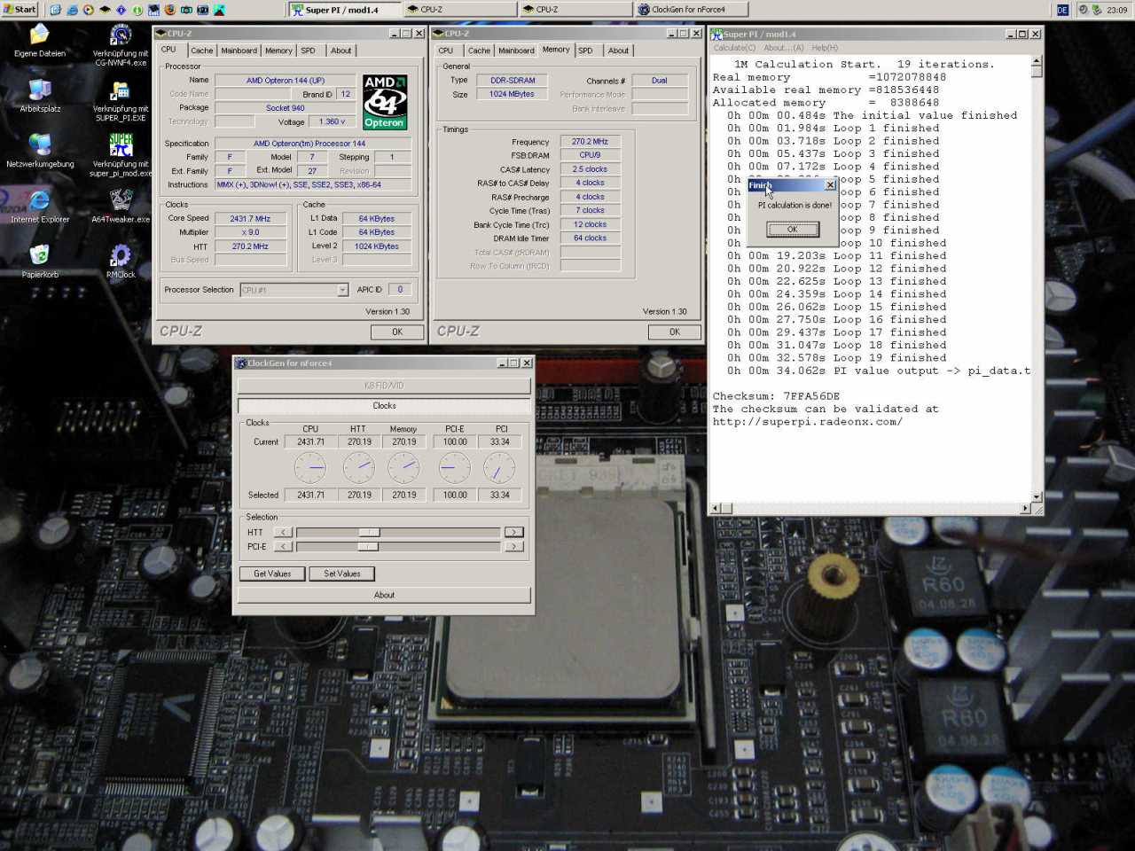This screenshot has height=851, width=1135.
Task: Click the superpi.radeonx.com URL text
Action: [x=808, y=422]
